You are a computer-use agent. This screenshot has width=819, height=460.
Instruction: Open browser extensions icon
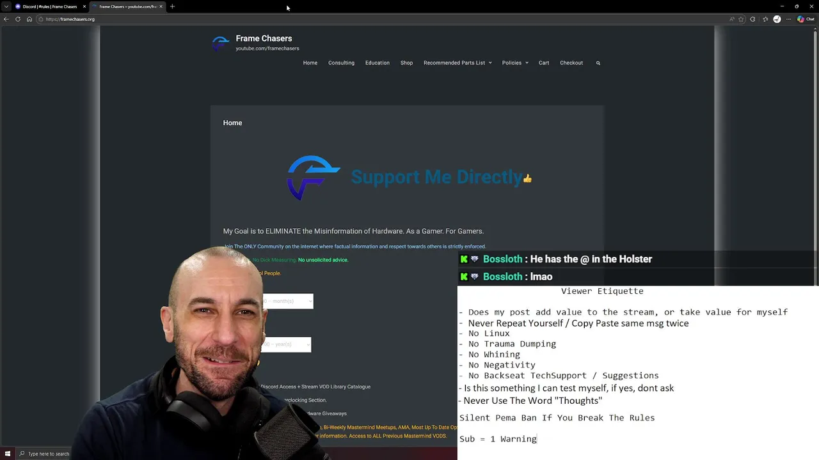tap(753, 19)
